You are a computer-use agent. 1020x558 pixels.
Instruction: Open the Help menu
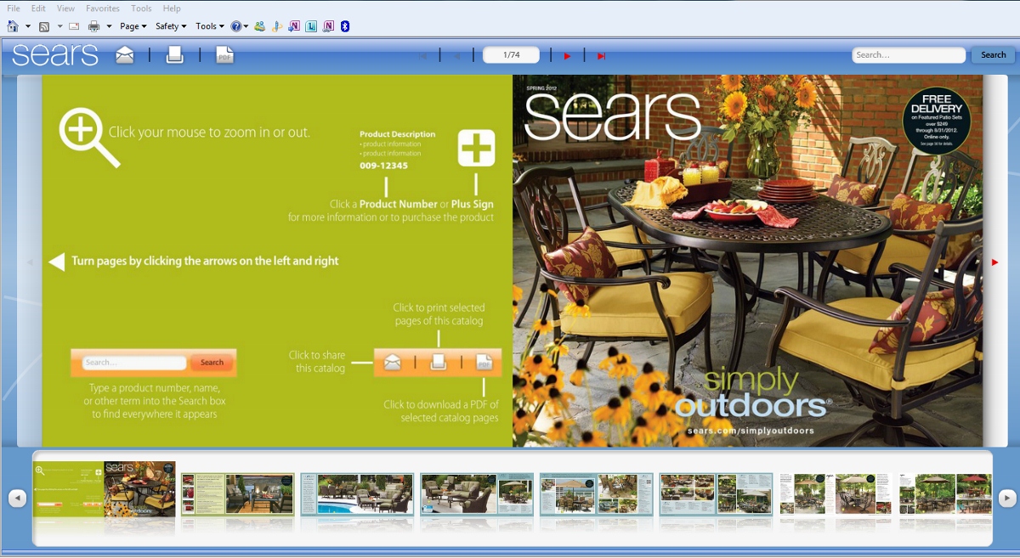pos(172,8)
